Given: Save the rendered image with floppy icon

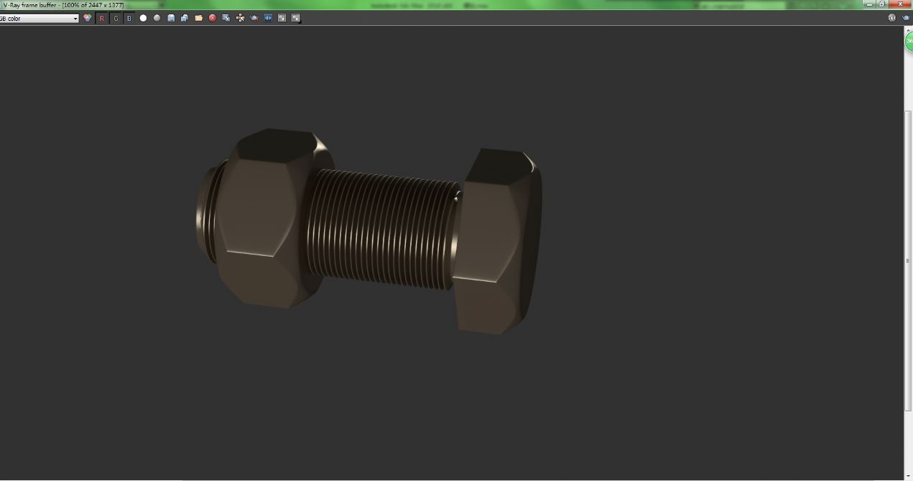Looking at the screenshot, I should [171, 18].
